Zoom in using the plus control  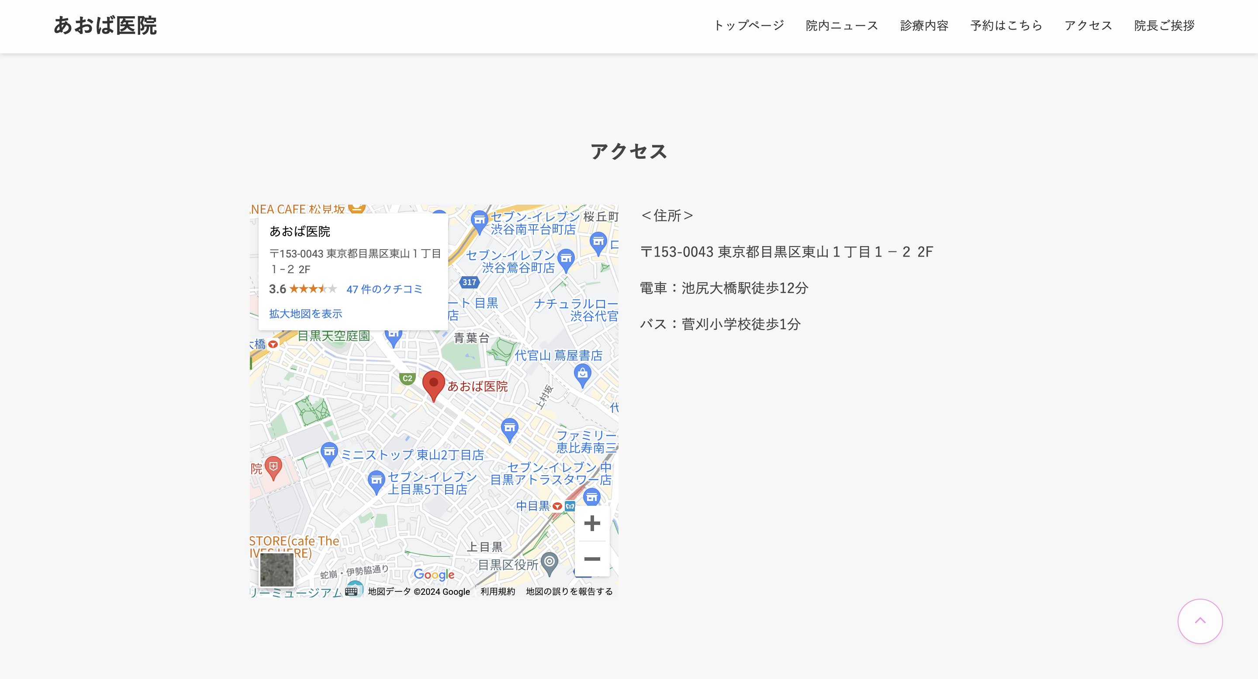click(592, 523)
